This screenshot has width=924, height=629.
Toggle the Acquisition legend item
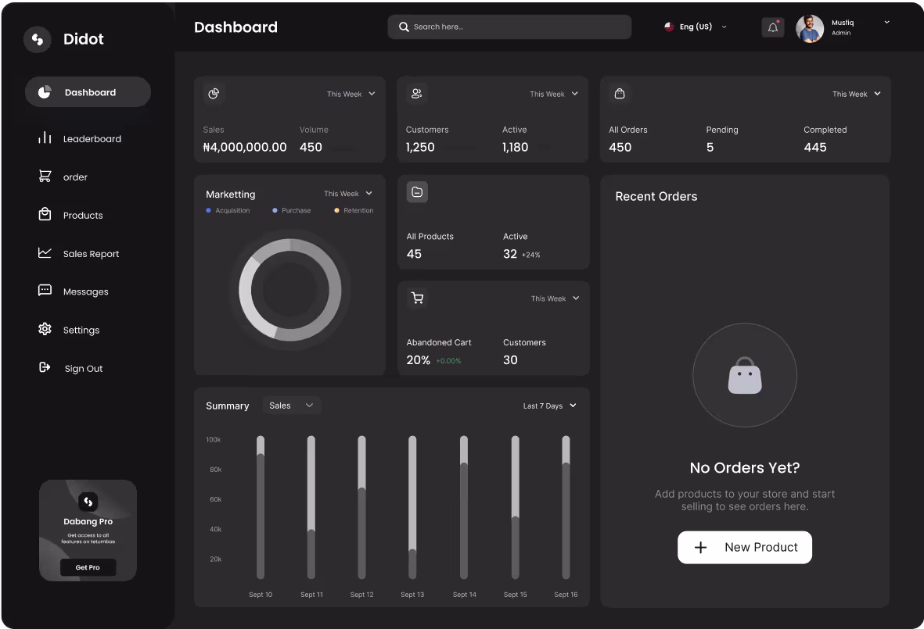(x=228, y=210)
